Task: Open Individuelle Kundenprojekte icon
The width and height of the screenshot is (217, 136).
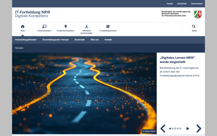Action: 87,26
